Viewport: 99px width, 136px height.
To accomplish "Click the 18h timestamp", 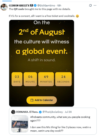I will [59, 6].
